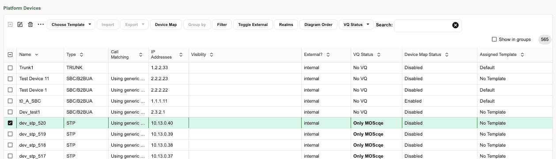Sort by IP Addresses column arrows
This screenshot has height=159, width=556.
tap(181, 55)
